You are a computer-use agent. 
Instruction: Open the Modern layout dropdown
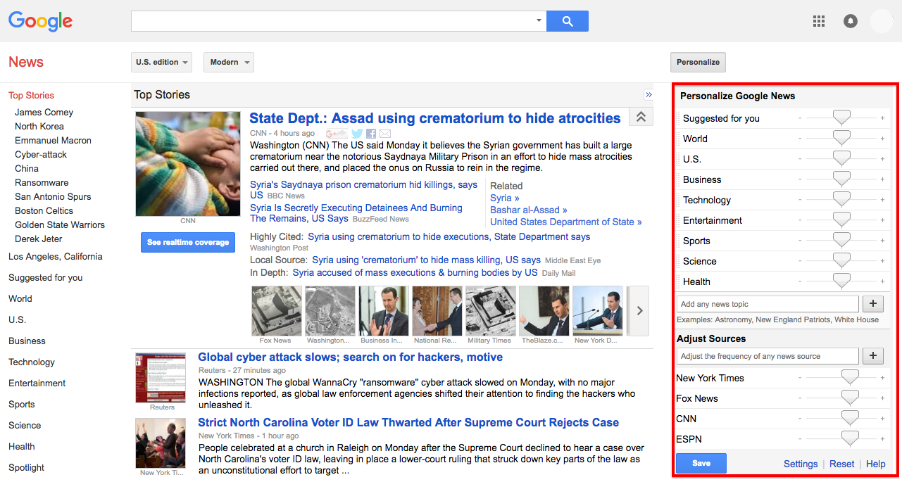point(229,62)
